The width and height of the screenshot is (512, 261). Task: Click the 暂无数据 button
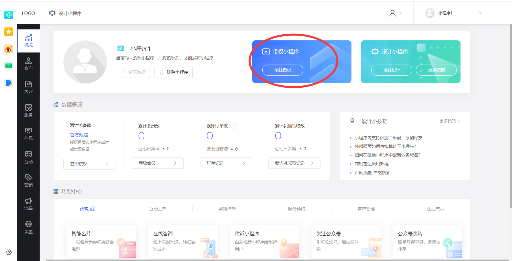click(133, 72)
